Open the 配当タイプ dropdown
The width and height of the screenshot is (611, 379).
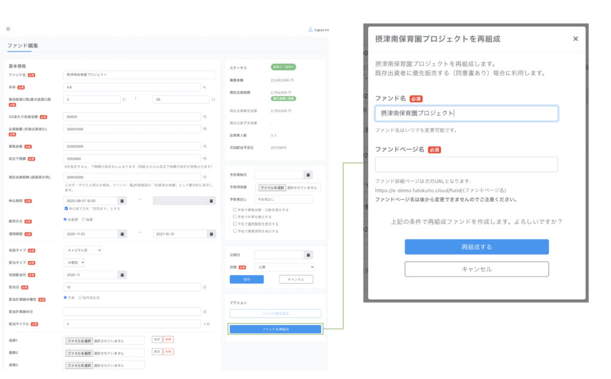[75, 262]
